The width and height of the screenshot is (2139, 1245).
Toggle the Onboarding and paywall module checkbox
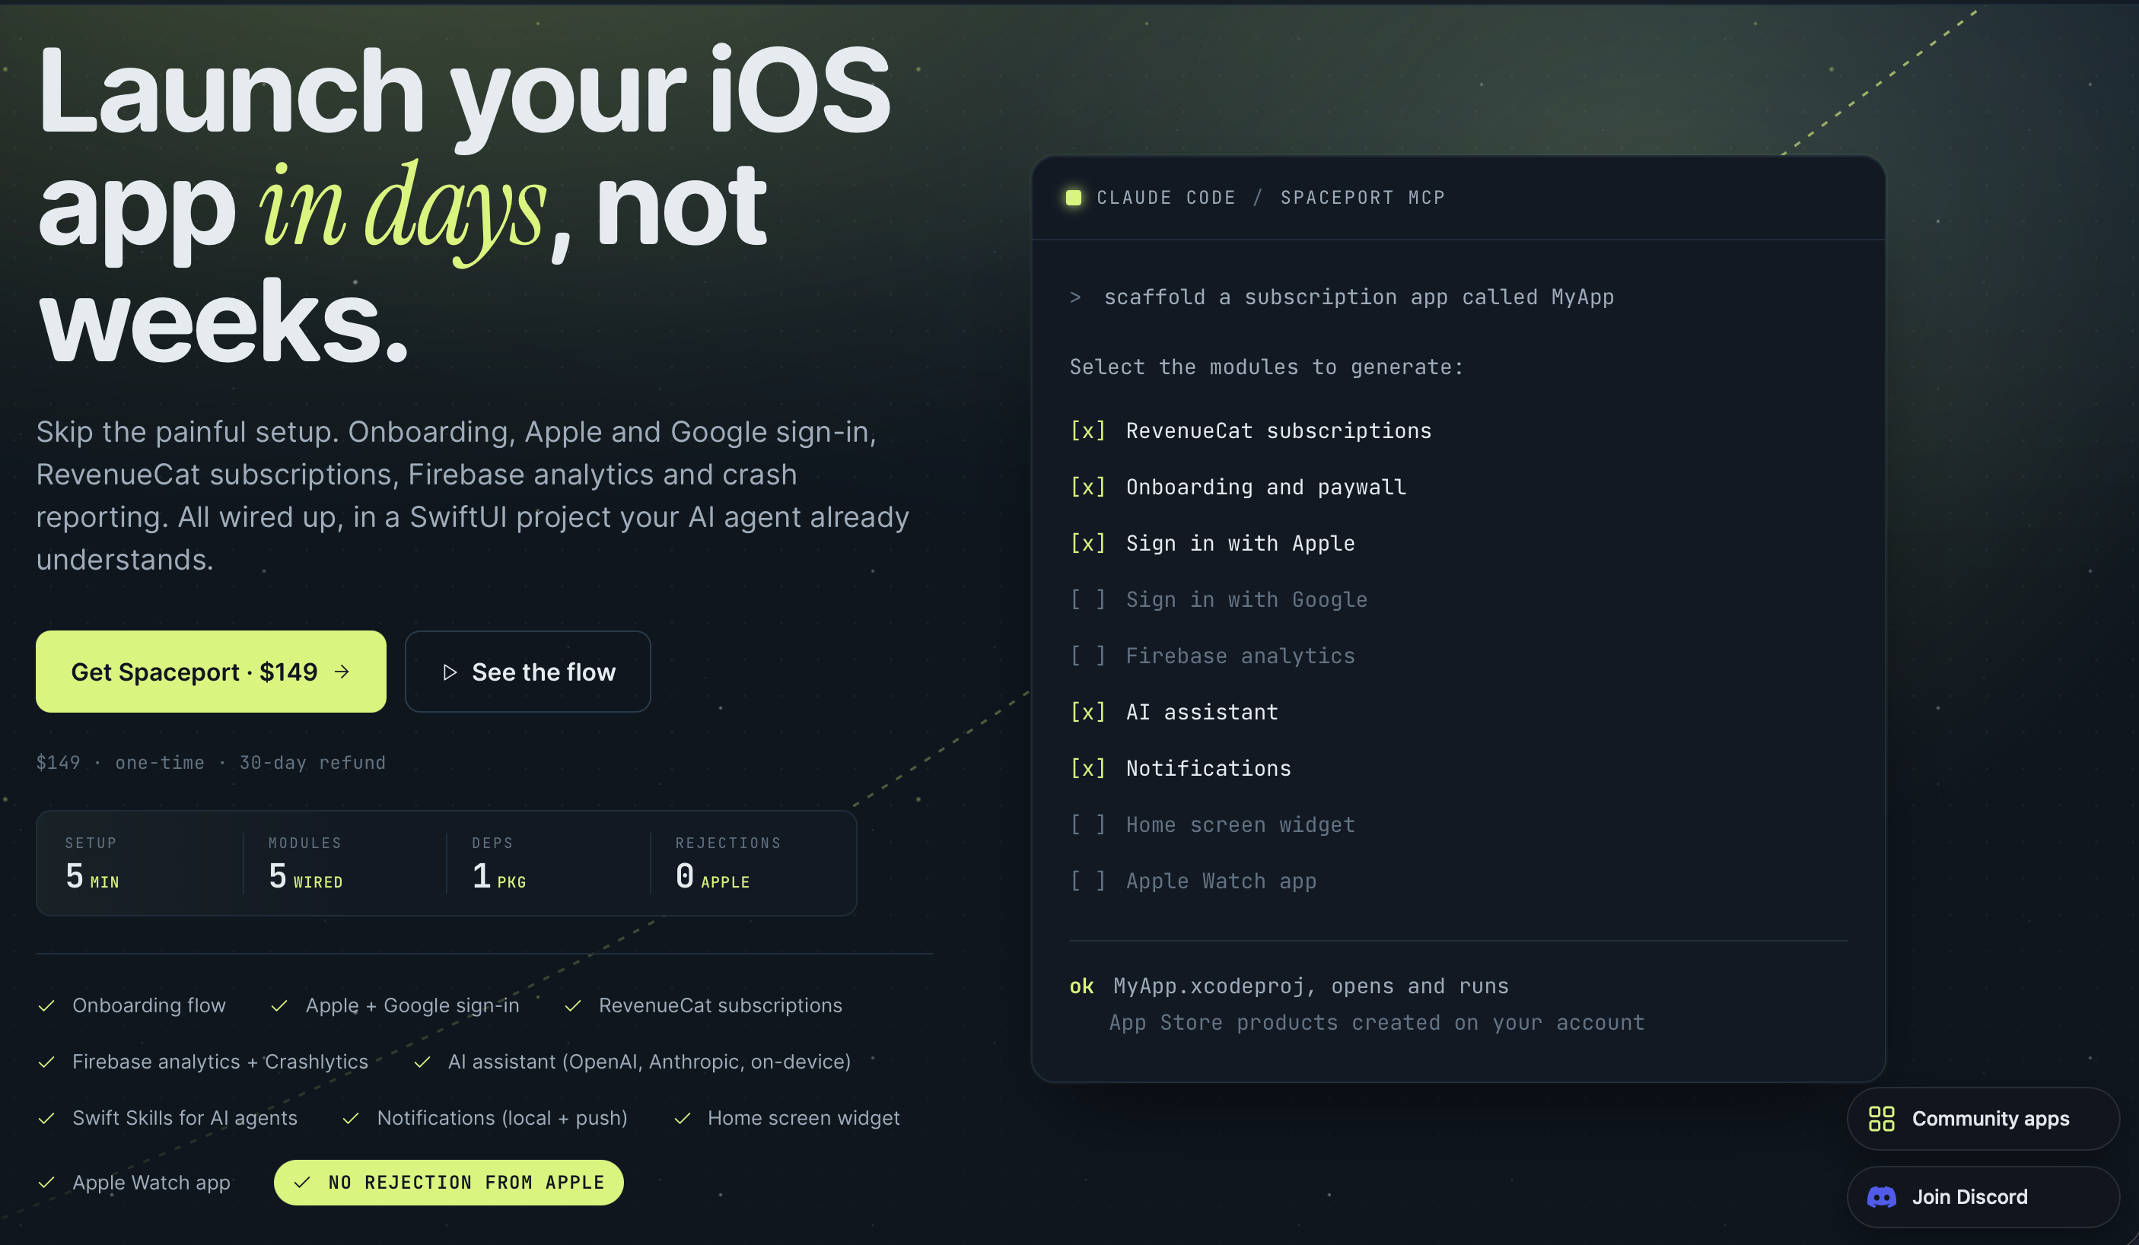pyautogui.click(x=1087, y=487)
